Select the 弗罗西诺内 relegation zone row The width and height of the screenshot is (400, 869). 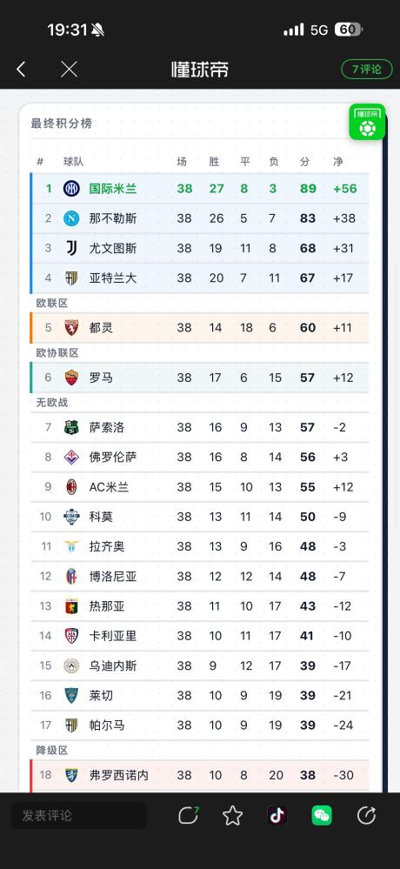click(199, 775)
